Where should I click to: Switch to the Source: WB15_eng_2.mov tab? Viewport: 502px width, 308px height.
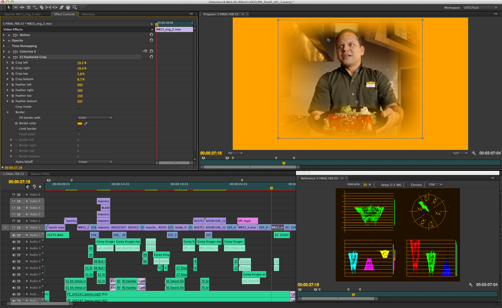(23, 14)
